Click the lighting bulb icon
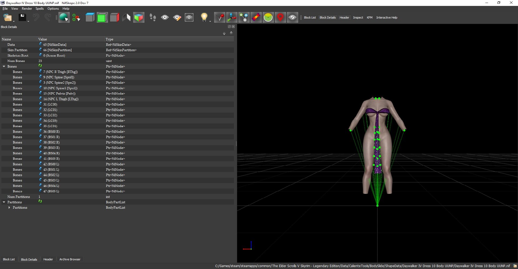The width and height of the screenshot is (518, 269). coord(204,18)
